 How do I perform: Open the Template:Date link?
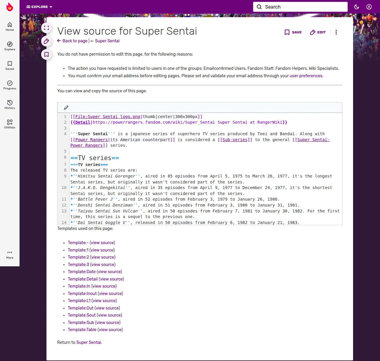82,272
